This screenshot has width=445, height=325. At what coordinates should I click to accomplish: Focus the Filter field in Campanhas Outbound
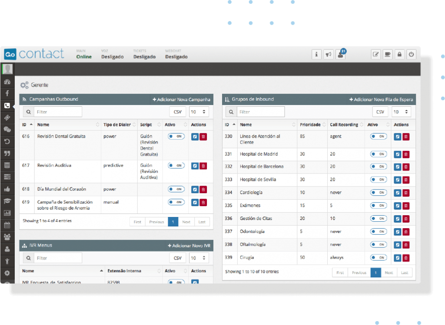click(58, 112)
